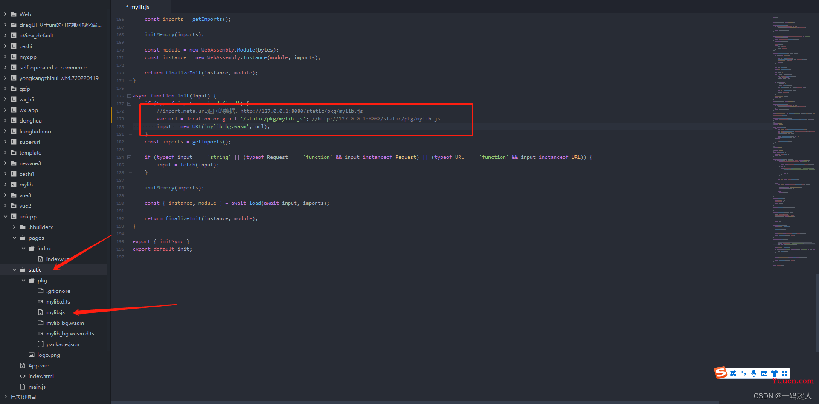Click the .gitignore file icon
The width and height of the screenshot is (819, 404).
click(41, 291)
